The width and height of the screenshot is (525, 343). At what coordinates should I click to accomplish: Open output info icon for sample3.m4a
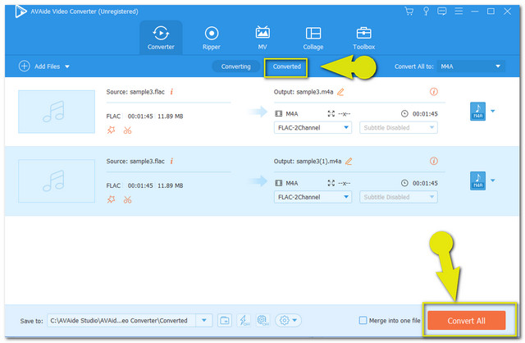434,91
